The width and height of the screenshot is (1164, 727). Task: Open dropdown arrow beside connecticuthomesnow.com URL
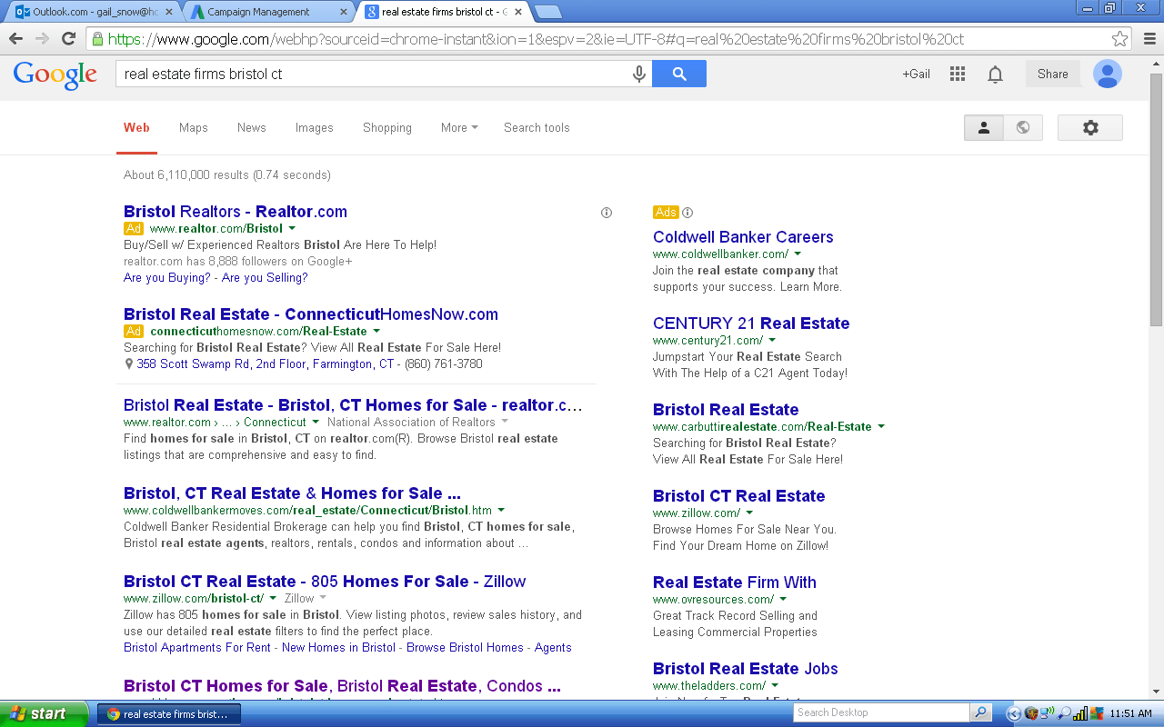pos(376,332)
